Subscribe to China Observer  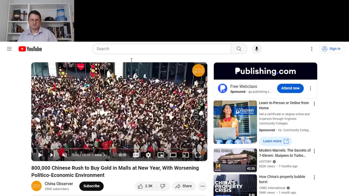point(91,186)
